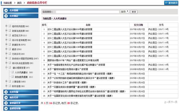Image resolution: width=179 pixels, height=112 pixels.
Task: Click the arrow icon beside 公开指南
Action: (x=6, y=10)
